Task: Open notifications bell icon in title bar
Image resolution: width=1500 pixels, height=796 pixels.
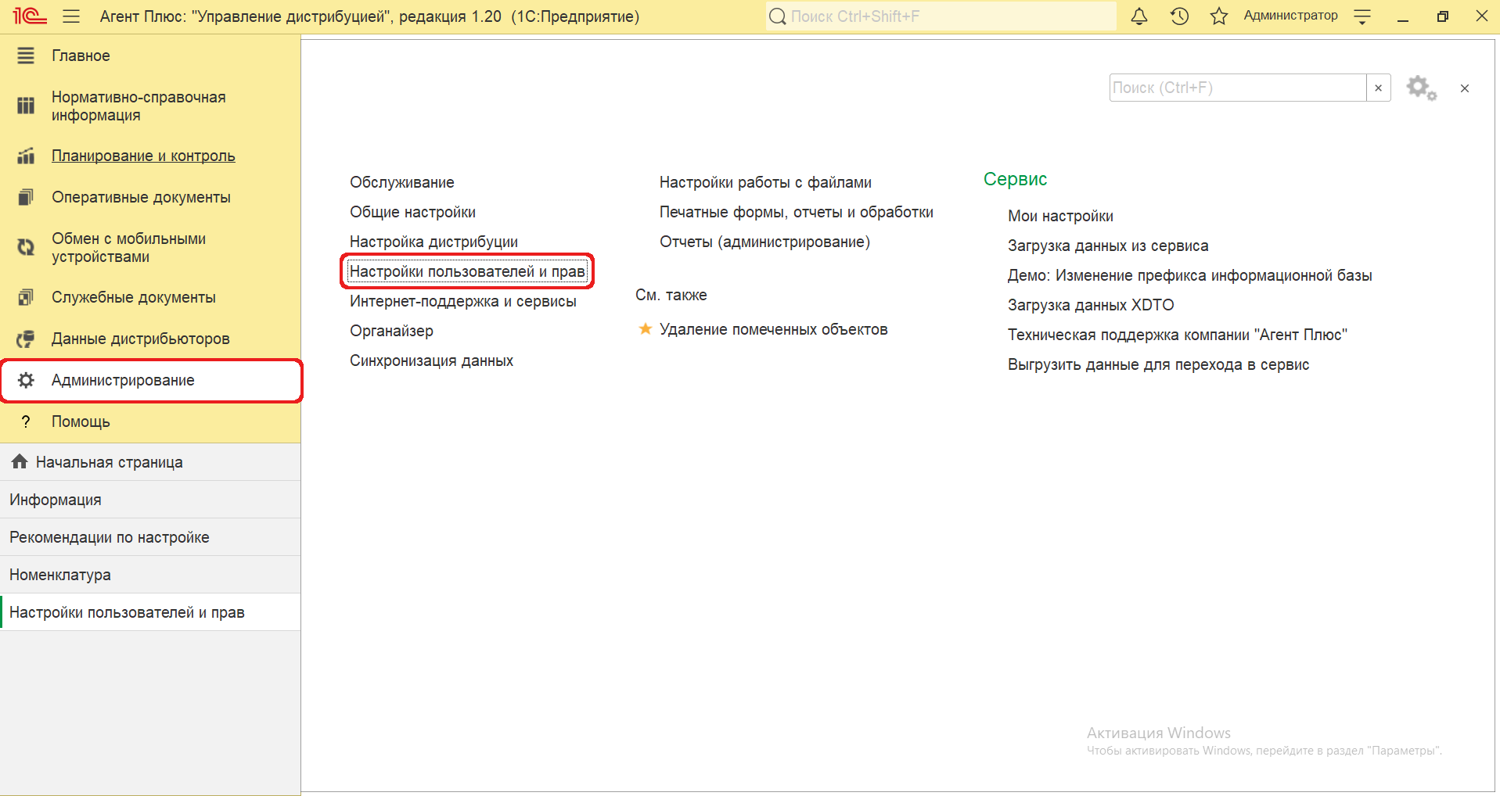Action: [x=1139, y=16]
